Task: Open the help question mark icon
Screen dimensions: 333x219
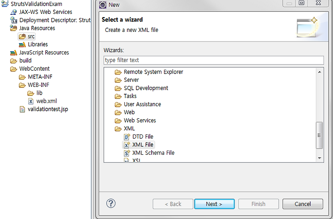Action: pyautogui.click(x=111, y=203)
